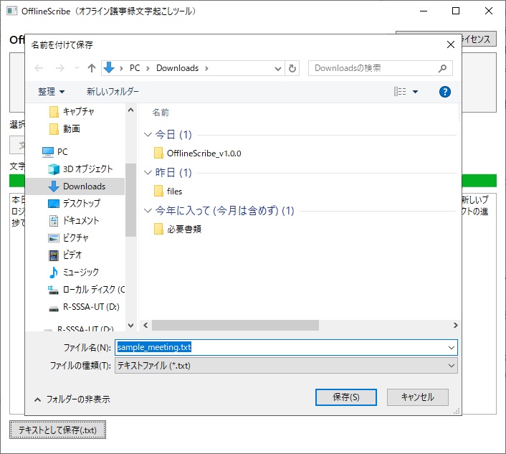This screenshot has height=454, width=506.
Task: Open view options dropdown arrow
Action: (415, 92)
